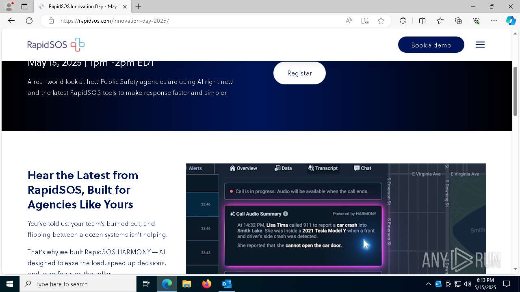520x292 pixels.
Task: Open the tab actions menu icon
Action: click(24, 6)
